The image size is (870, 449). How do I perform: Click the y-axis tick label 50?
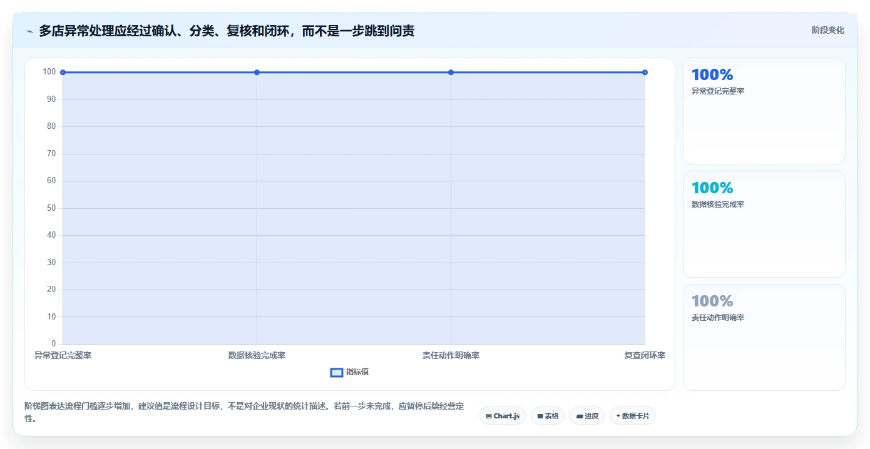coord(51,208)
